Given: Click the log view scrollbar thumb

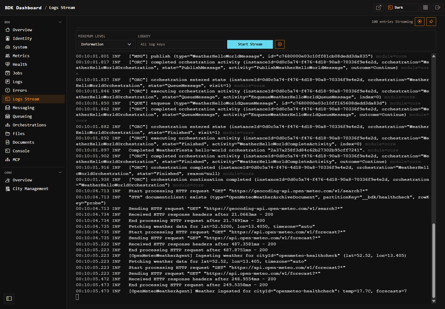Looking at the screenshot, I should tap(434, 260).
